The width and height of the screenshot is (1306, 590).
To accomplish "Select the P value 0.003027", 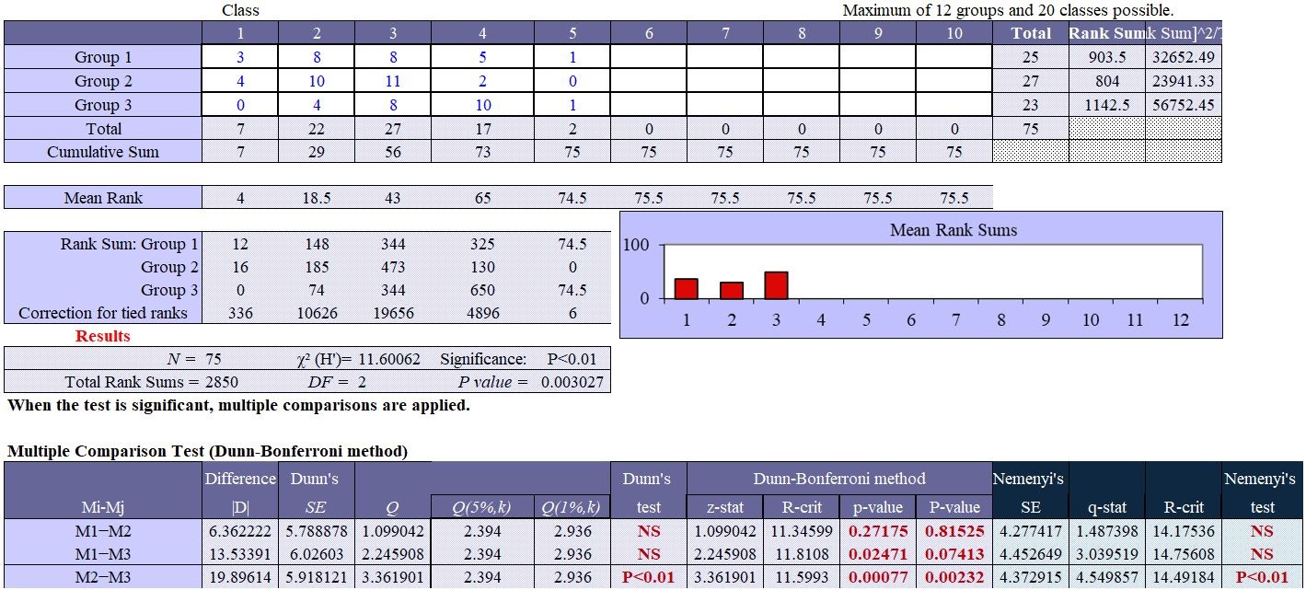I will 572,382.
